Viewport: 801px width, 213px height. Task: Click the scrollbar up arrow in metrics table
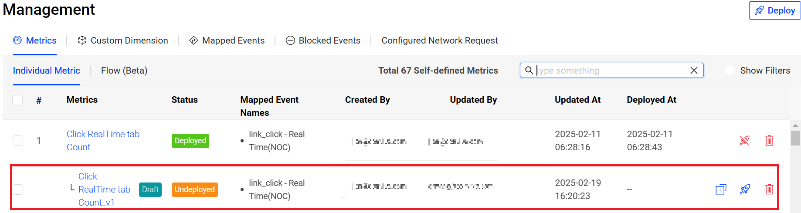[795, 125]
